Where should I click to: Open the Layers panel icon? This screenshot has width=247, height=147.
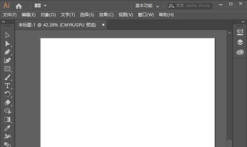[240, 42]
